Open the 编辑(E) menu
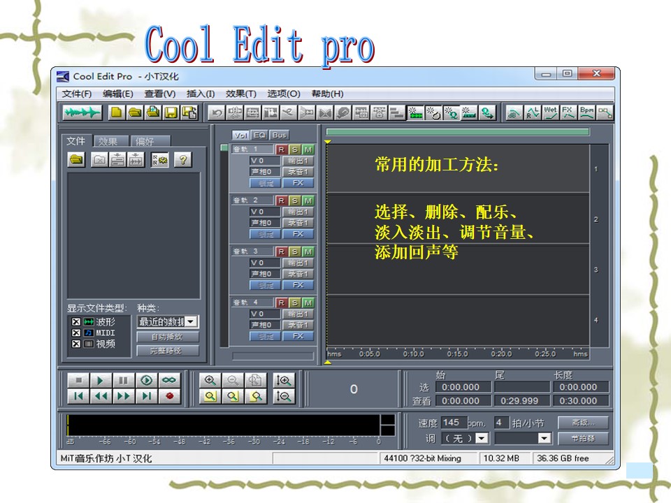Image resolution: width=671 pixels, height=503 pixels. point(118,94)
